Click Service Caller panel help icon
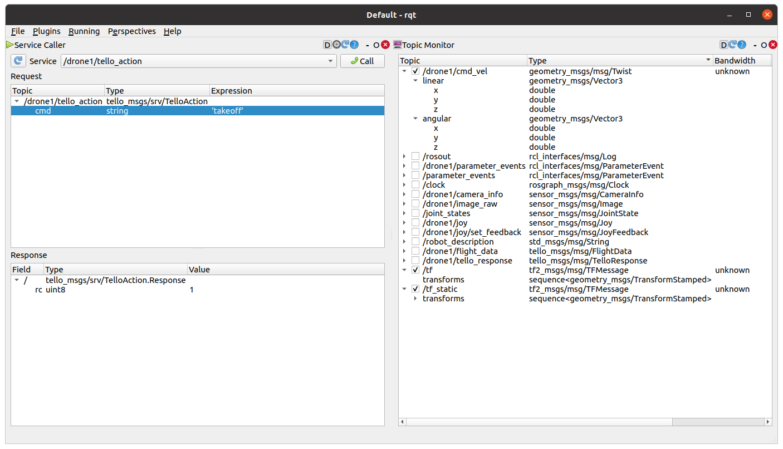The height and width of the screenshot is (449, 783). coord(354,45)
